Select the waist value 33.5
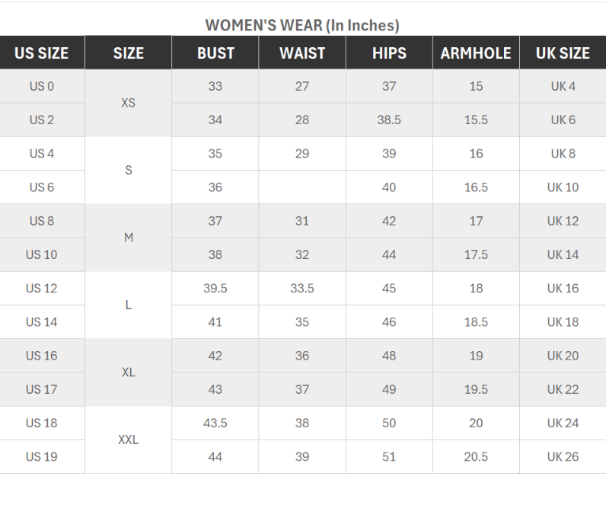 pos(302,289)
